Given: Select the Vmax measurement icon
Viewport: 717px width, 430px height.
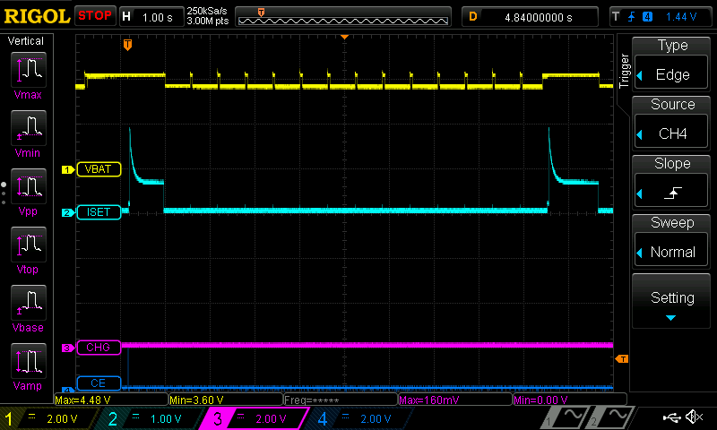Looking at the screenshot, I should click(x=29, y=70).
